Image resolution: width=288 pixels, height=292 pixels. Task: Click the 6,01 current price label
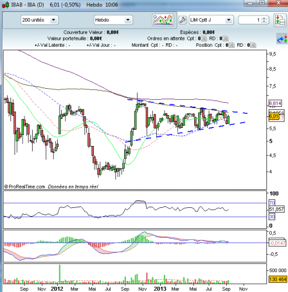point(274,116)
